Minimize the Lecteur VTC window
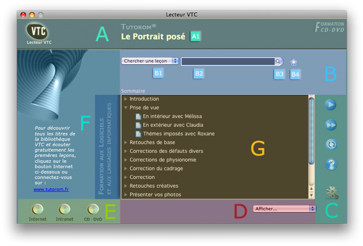 pos(32,15)
